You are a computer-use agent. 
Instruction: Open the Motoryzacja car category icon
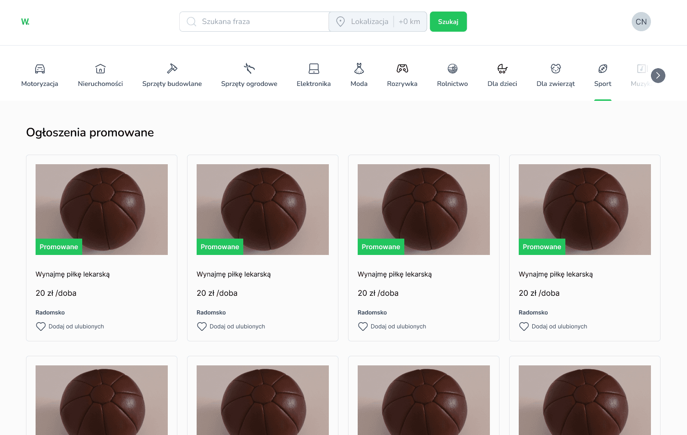click(x=40, y=69)
